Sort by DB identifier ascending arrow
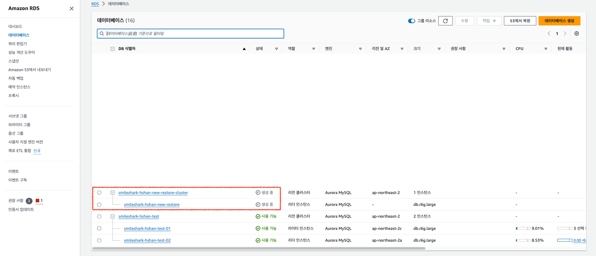This screenshot has height=256, width=596. 244,49
